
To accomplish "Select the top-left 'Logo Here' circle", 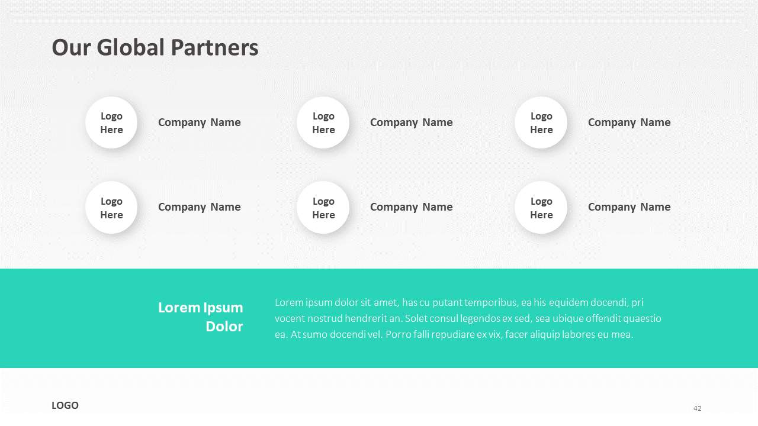I will (x=111, y=122).
